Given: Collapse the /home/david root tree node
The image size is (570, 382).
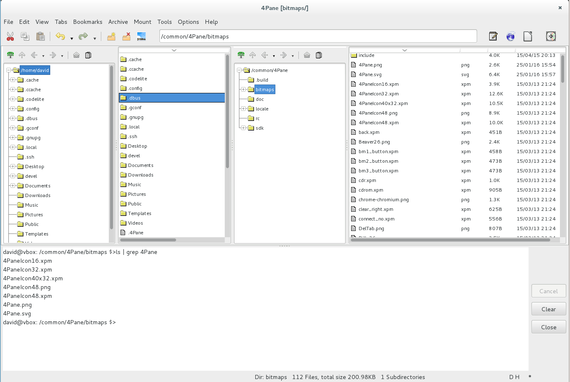Looking at the screenshot, I should tap(9, 70).
